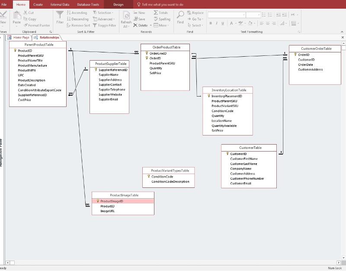Viewport: 346px width, 271px height.
Task: Click the Filter funnel icon
Action: click(60, 16)
